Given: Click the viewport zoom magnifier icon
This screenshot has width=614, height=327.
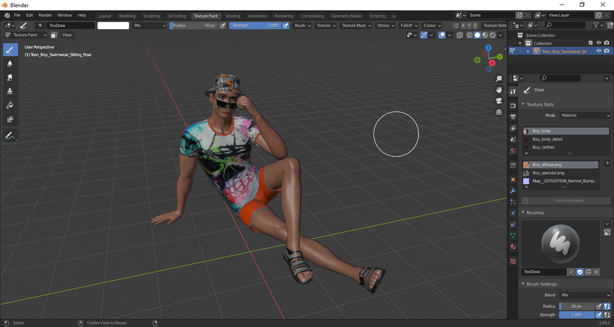Looking at the screenshot, I should 498,79.
